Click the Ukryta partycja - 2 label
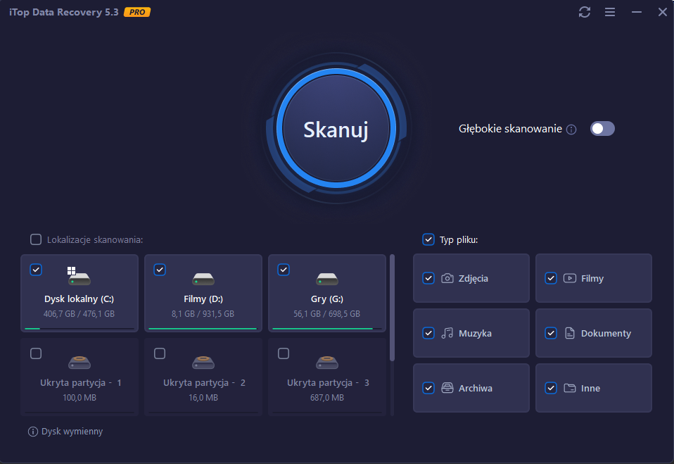The image size is (674, 464). click(204, 383)
